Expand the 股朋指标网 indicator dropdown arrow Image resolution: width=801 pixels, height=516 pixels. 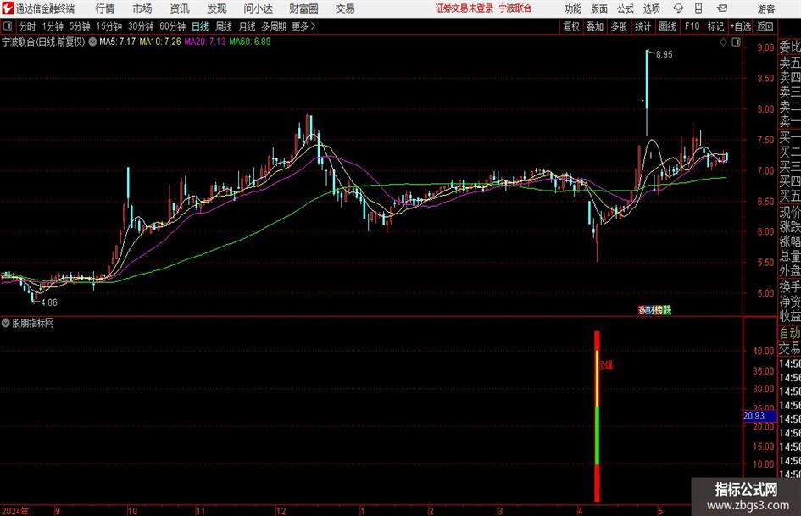pos(6,323)
